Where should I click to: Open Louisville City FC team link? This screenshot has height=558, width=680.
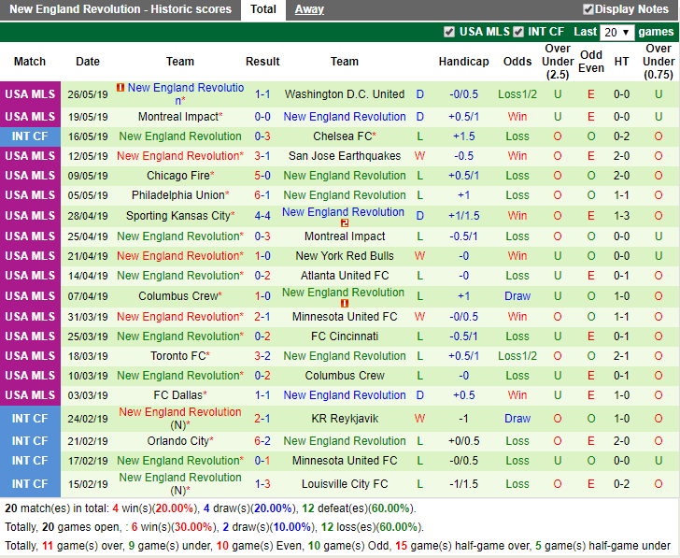point(345,484)
